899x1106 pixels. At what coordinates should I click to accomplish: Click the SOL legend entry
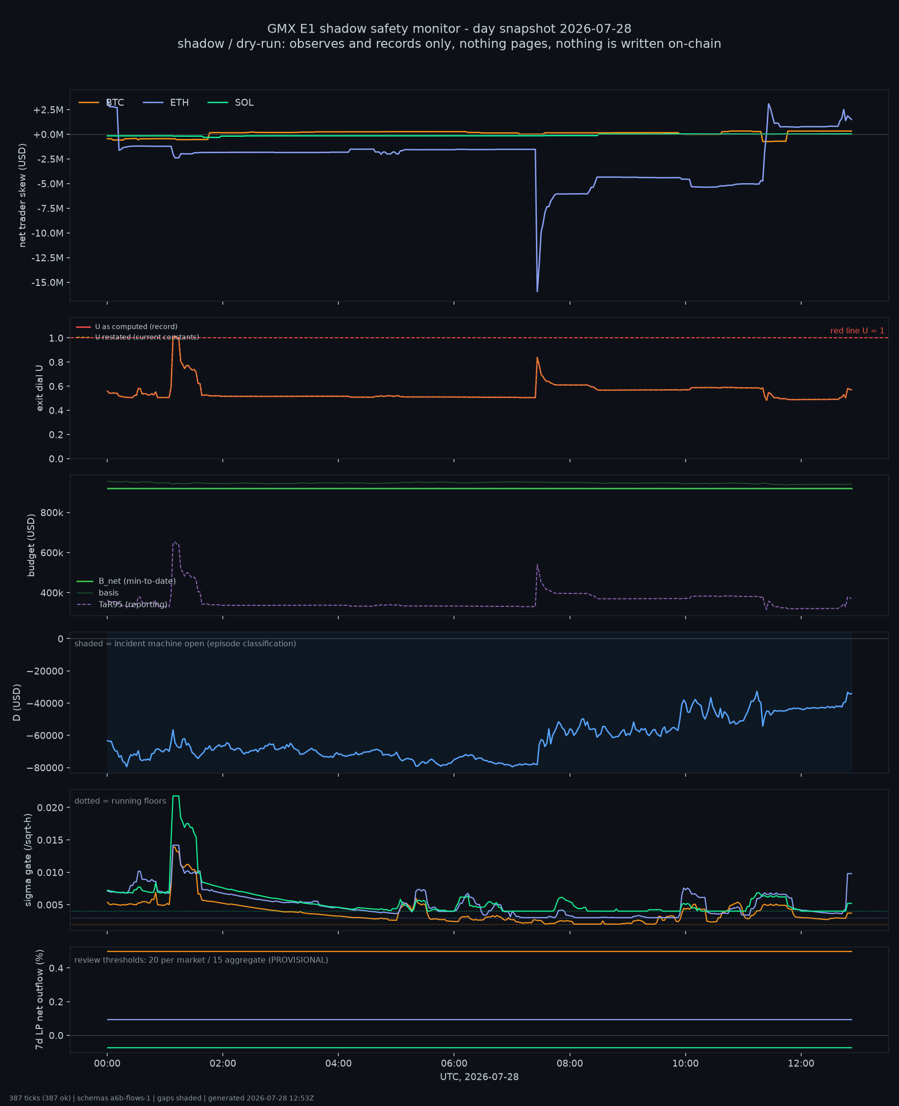coord(231,103)
